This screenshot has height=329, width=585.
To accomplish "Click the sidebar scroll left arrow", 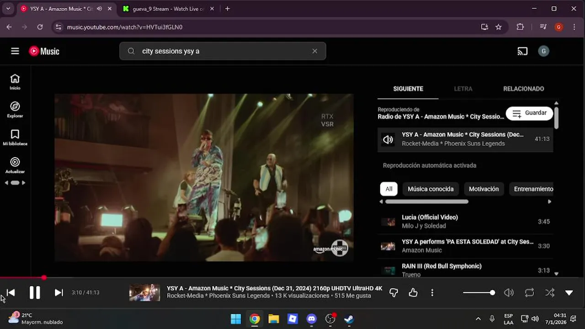I will [6, 183].
